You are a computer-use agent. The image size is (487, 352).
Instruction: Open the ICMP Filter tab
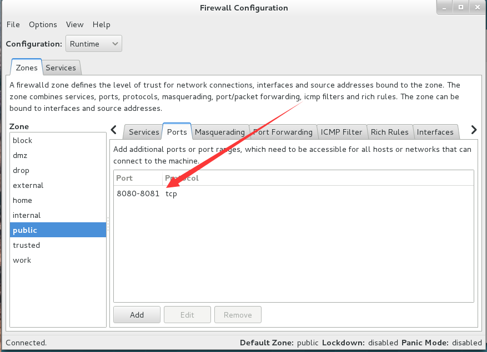click(342, 132)
